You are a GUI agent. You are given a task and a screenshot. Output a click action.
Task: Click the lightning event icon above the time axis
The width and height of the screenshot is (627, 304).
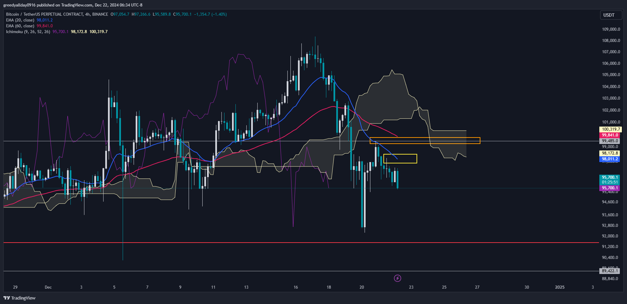(x=397, y=278)
